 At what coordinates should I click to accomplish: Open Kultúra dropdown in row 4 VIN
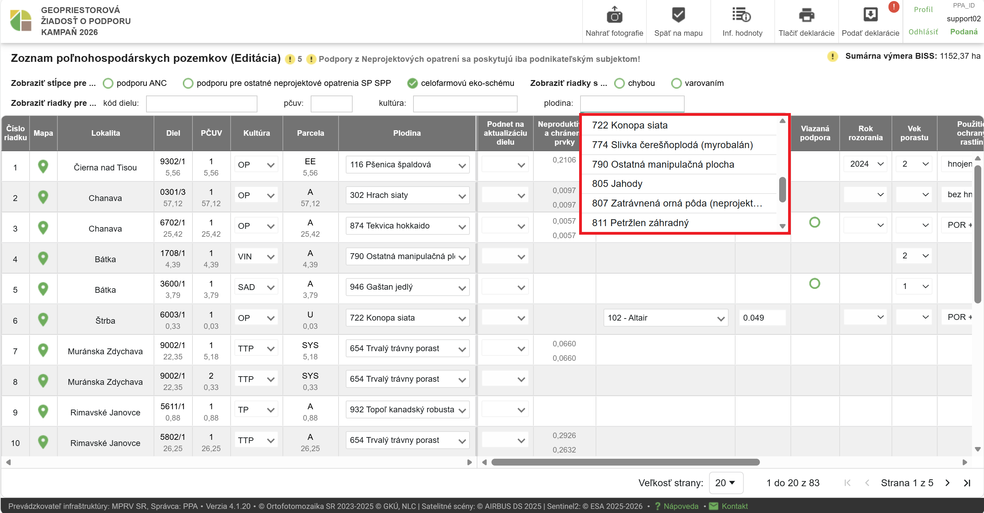(x=256, y=257)
